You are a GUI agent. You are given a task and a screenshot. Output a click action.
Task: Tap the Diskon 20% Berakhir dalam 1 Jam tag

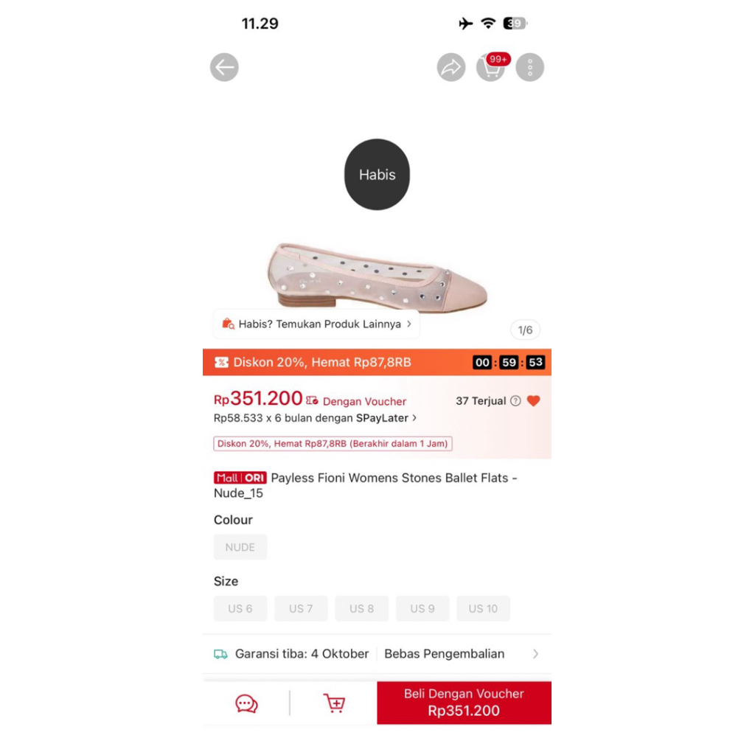click(x=333, y=443)
